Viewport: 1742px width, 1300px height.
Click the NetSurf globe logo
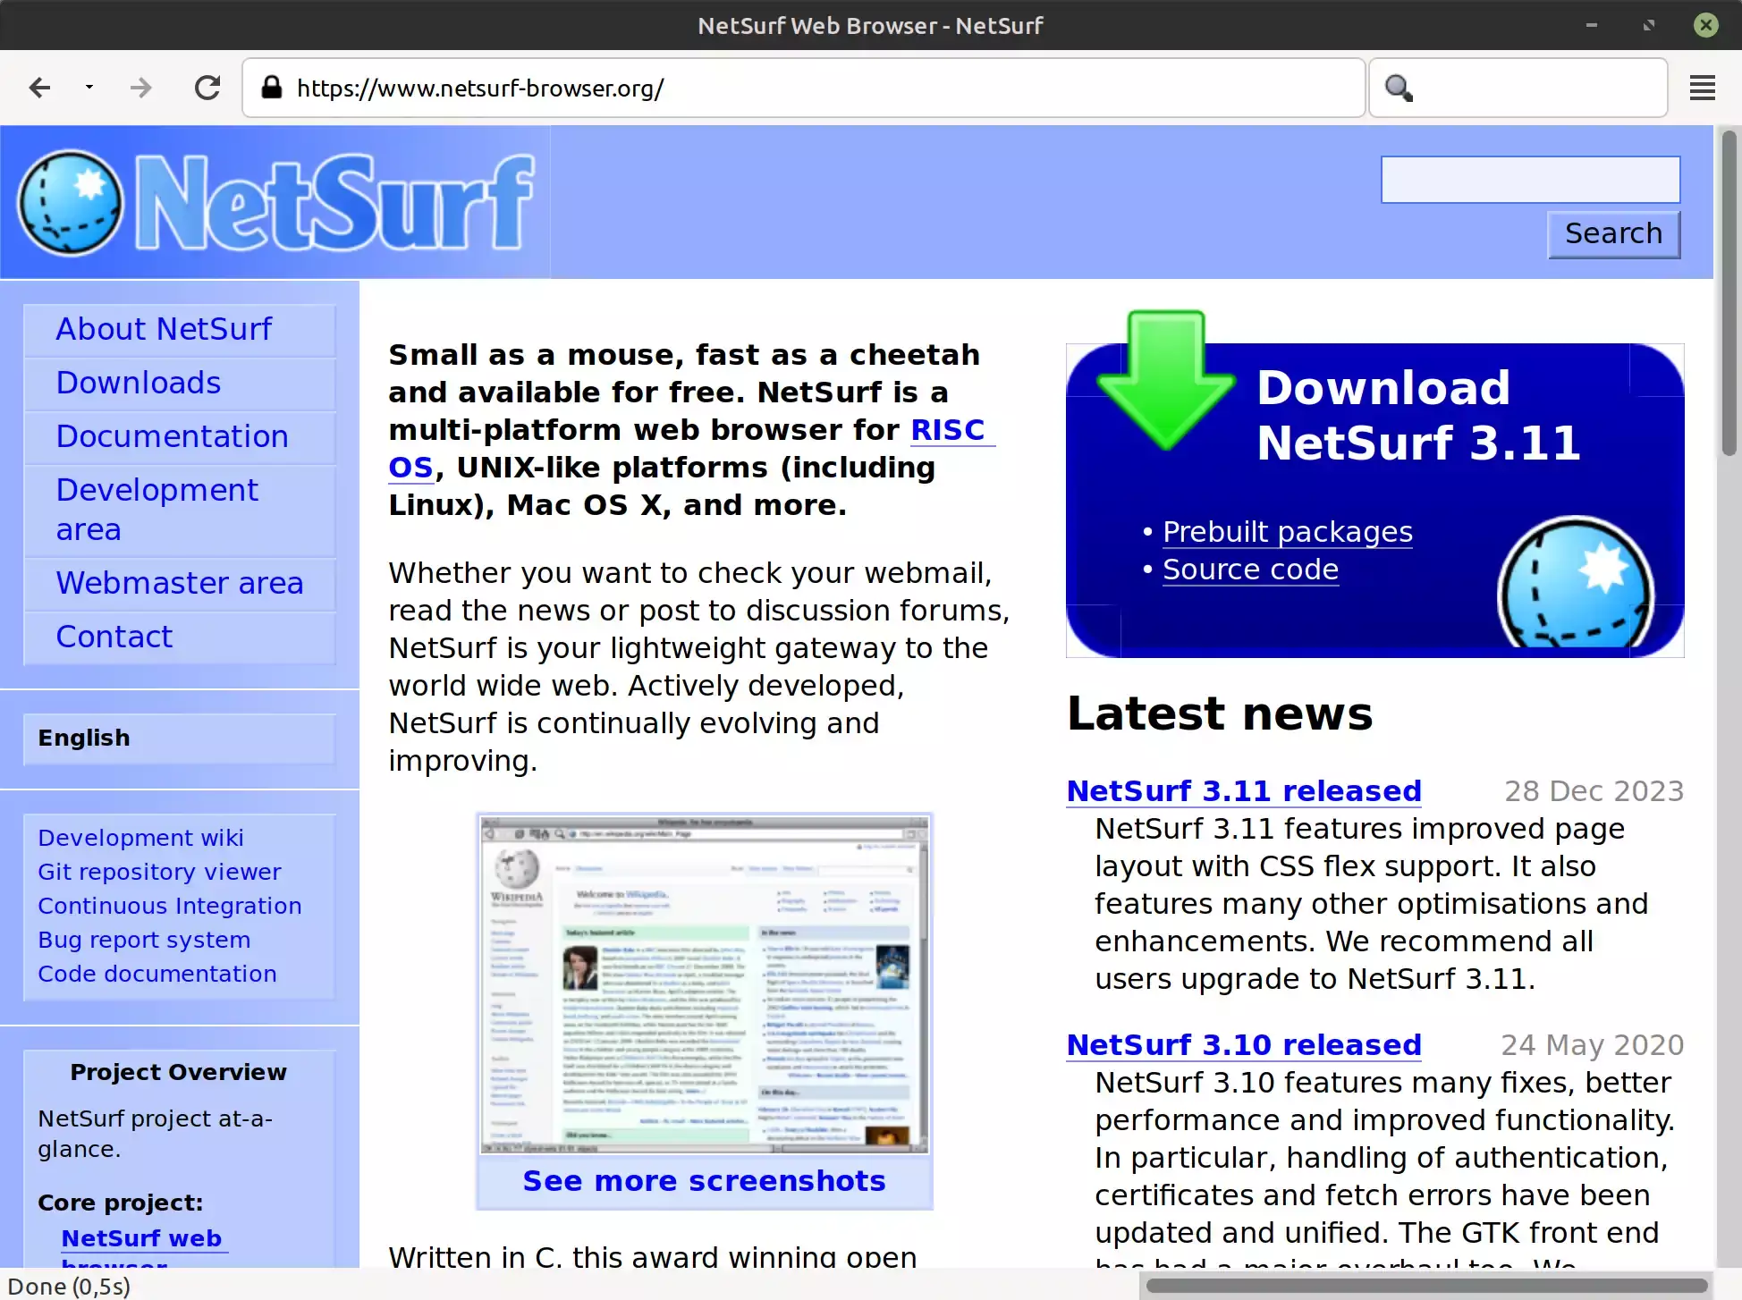(70, 202)
